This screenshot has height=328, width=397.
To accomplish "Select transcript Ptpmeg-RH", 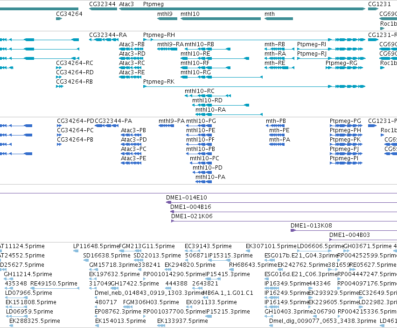I will (159, 35).
